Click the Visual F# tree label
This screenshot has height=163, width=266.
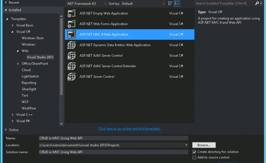(x=23, y=121)
